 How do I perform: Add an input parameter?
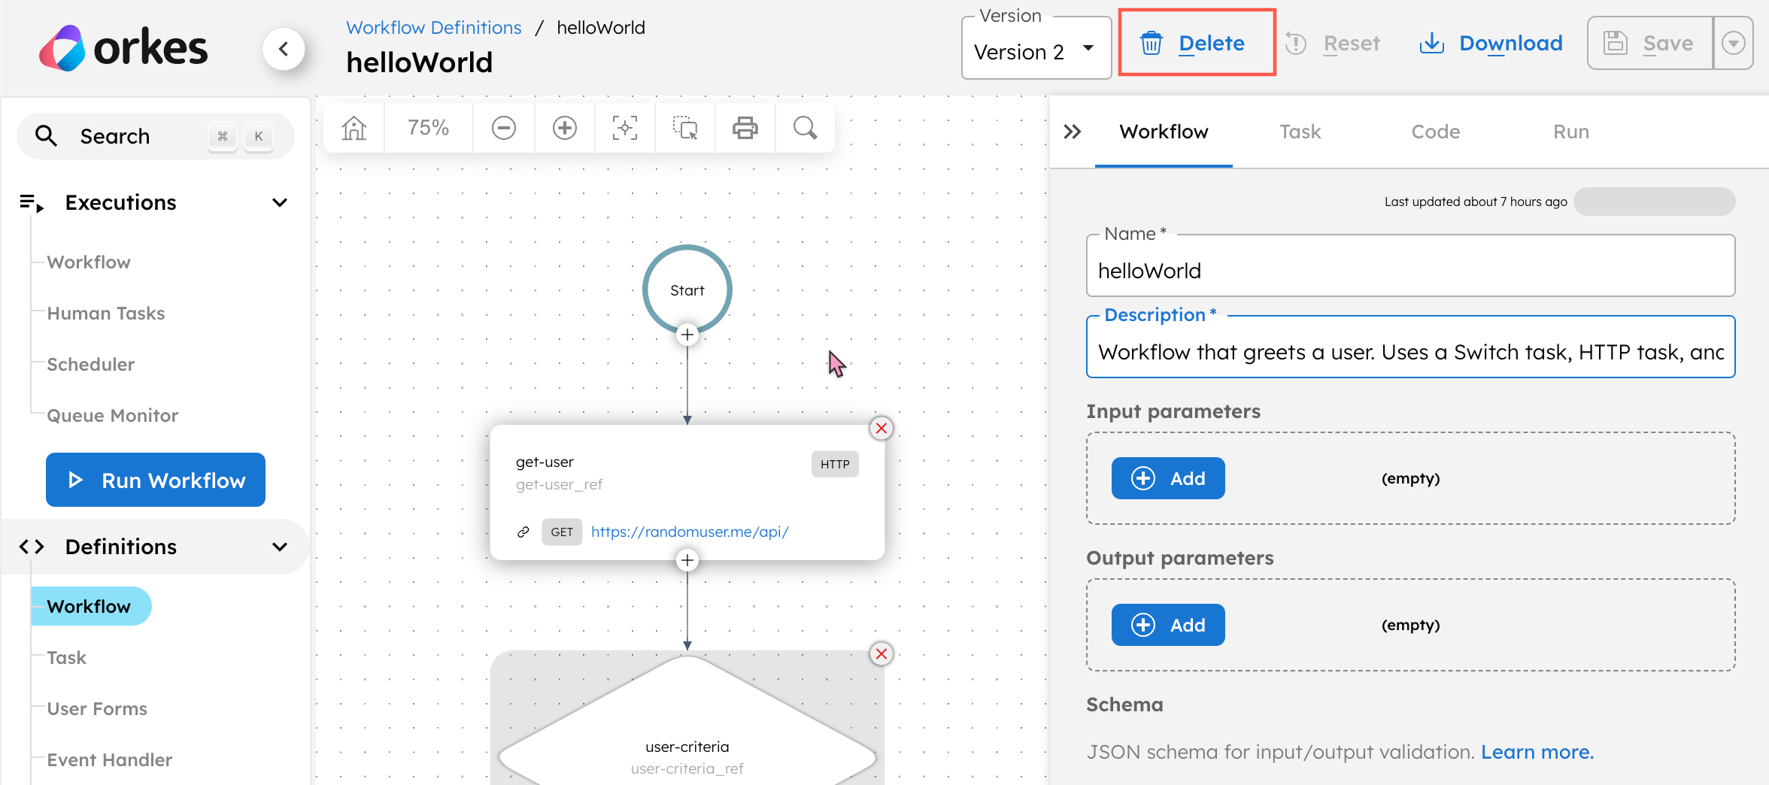coord(1168,478)
